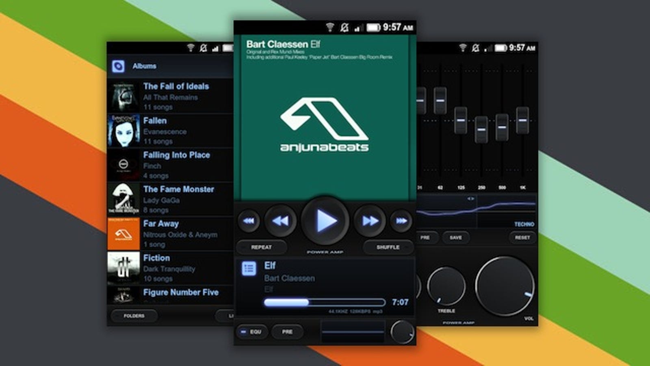Screen dimensions: 650x366
Task: Click the small volume knob in center player
Action: (402, 332)
